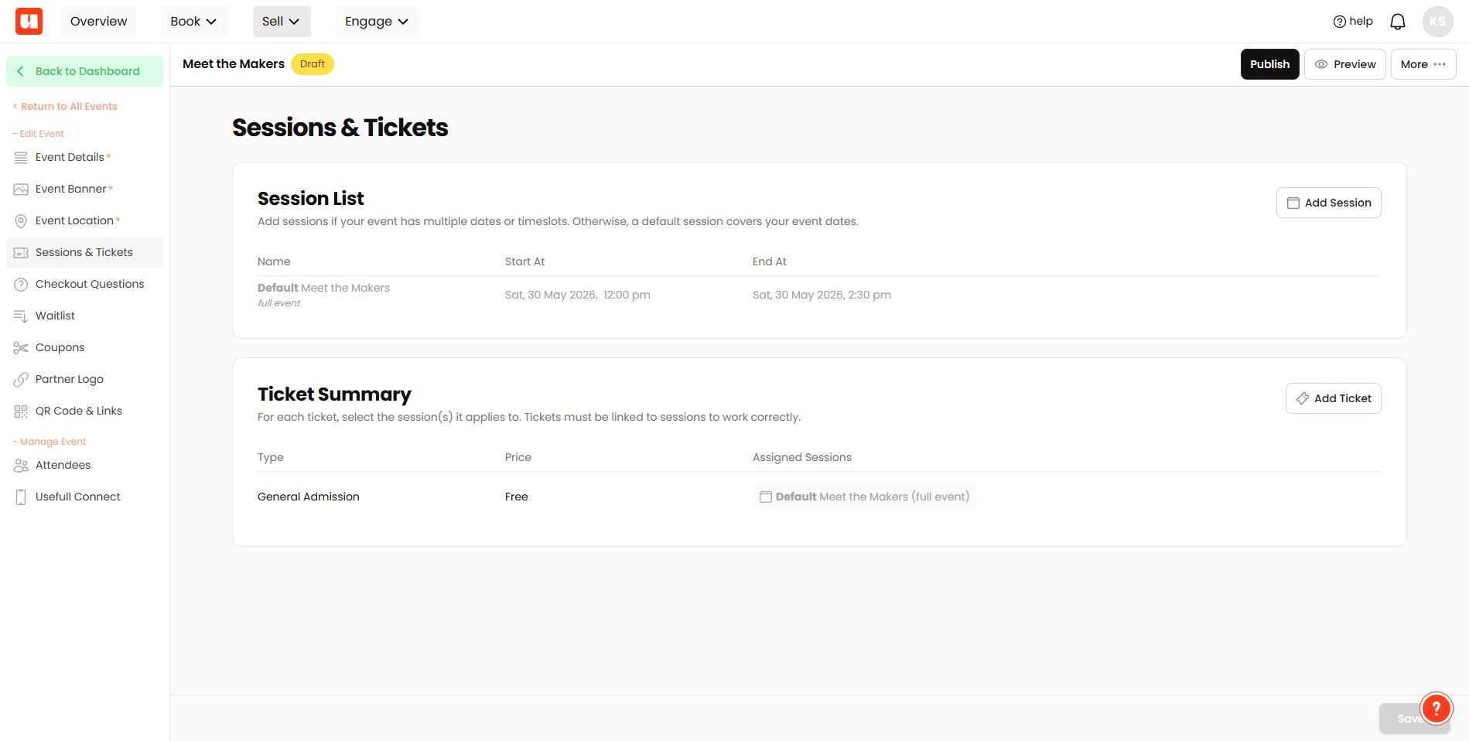This screenshot has height=741, width=1469.
Task: Open Usefull Connect page
Action: (84, 497)
